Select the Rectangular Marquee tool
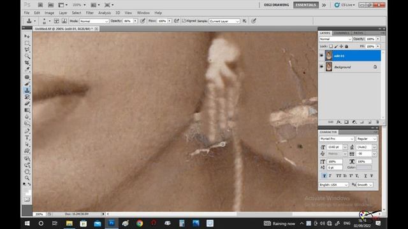 point(27,43)
